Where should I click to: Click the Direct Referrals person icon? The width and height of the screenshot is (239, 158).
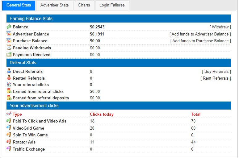[x=9, y=71]
